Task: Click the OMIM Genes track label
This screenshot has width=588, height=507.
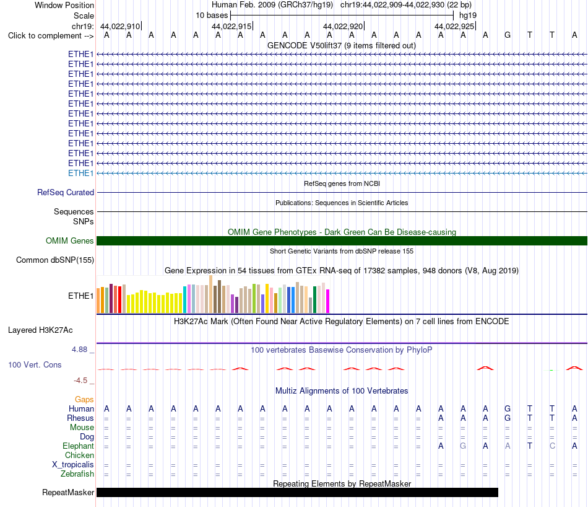Action: (x=69, y=240)
